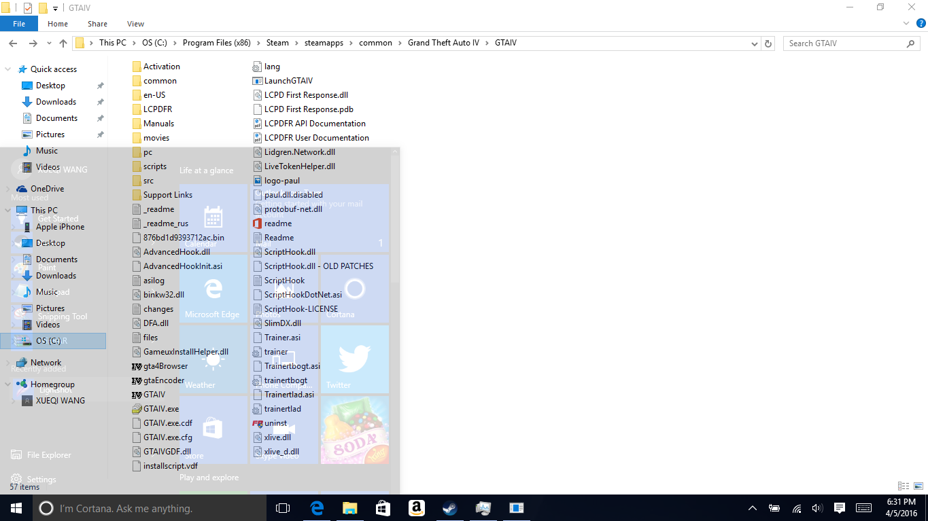Expand the address bar history dropdown
Screen dimensions: 928x521
tap(754, 43)
